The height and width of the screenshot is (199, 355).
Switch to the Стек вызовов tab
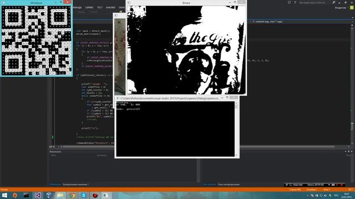(x=209, y=184)
